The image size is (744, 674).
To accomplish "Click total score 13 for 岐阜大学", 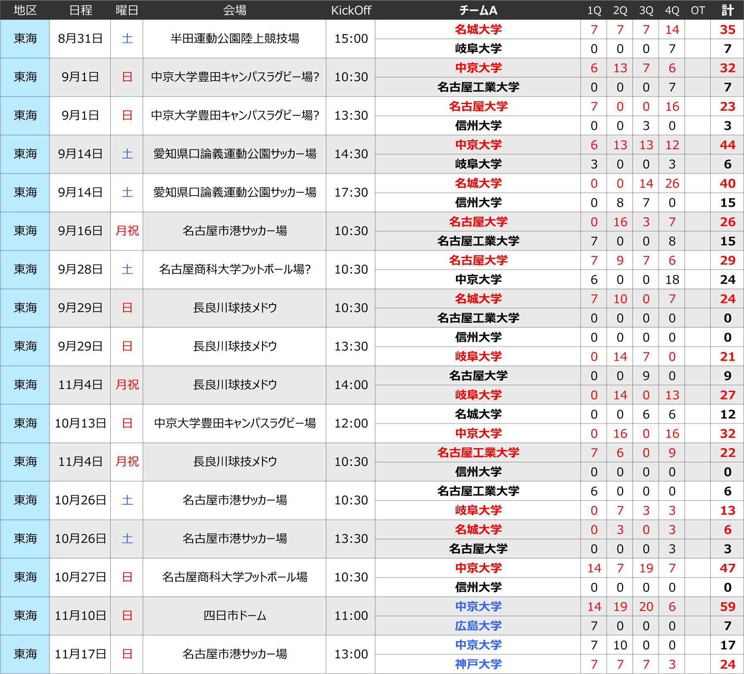I will click(727, 510).
